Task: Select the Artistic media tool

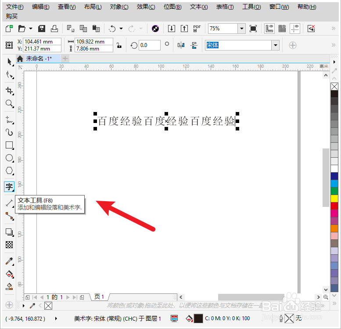Action: pos(9,132)
